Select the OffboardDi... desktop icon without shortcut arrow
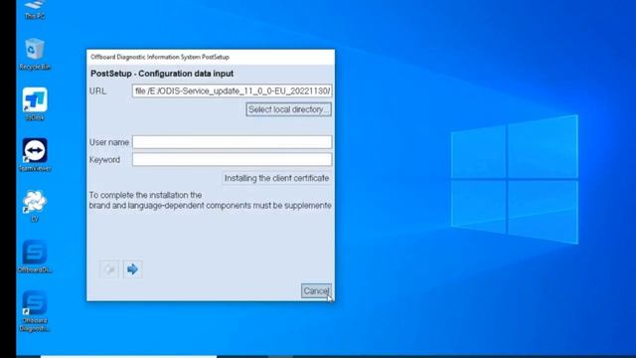636x358 pixels. [35, 257]
